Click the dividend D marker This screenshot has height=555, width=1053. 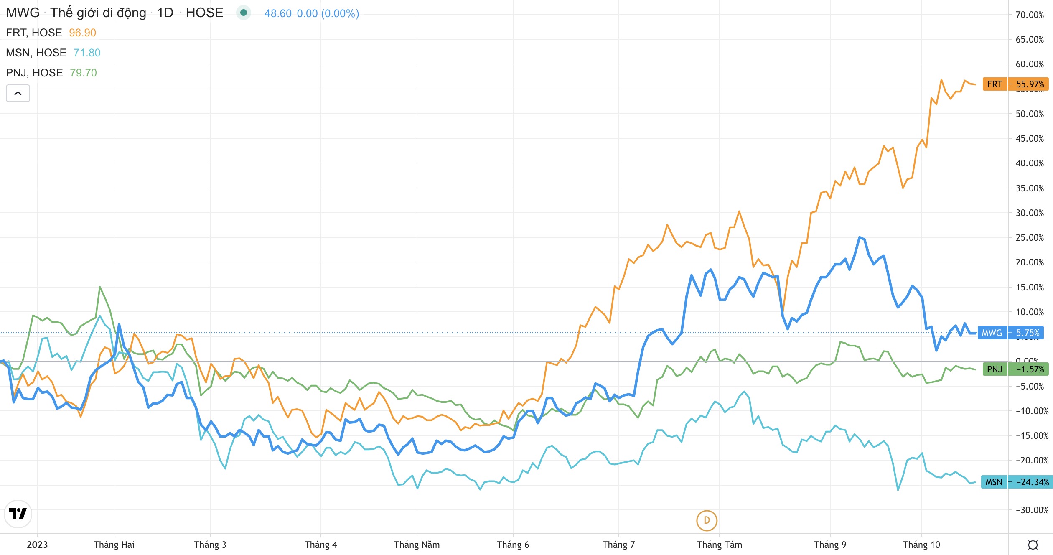pos(707,520)
